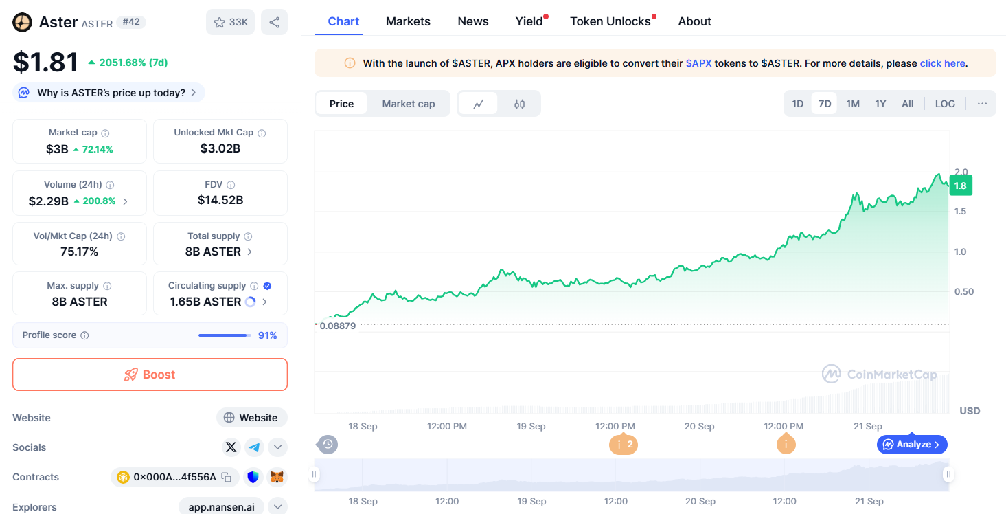The height and width of the screenshot is (514, 1006).
Task: Follow the 'click here' link in banner
Action: tap(942, 63)
